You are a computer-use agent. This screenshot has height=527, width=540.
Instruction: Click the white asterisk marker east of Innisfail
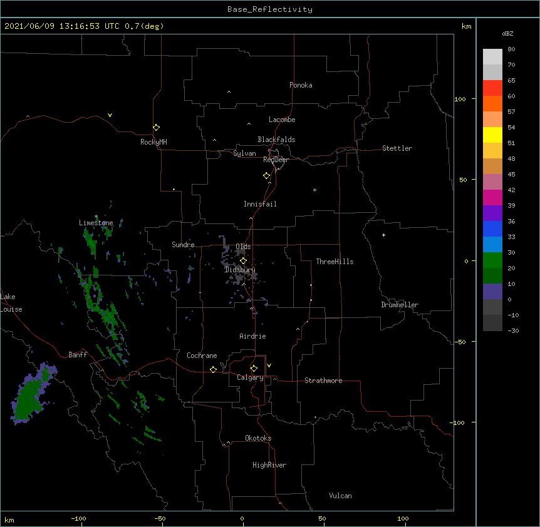pos(314,190)
